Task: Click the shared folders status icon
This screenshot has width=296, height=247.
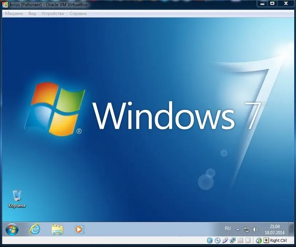Action: 240,240
